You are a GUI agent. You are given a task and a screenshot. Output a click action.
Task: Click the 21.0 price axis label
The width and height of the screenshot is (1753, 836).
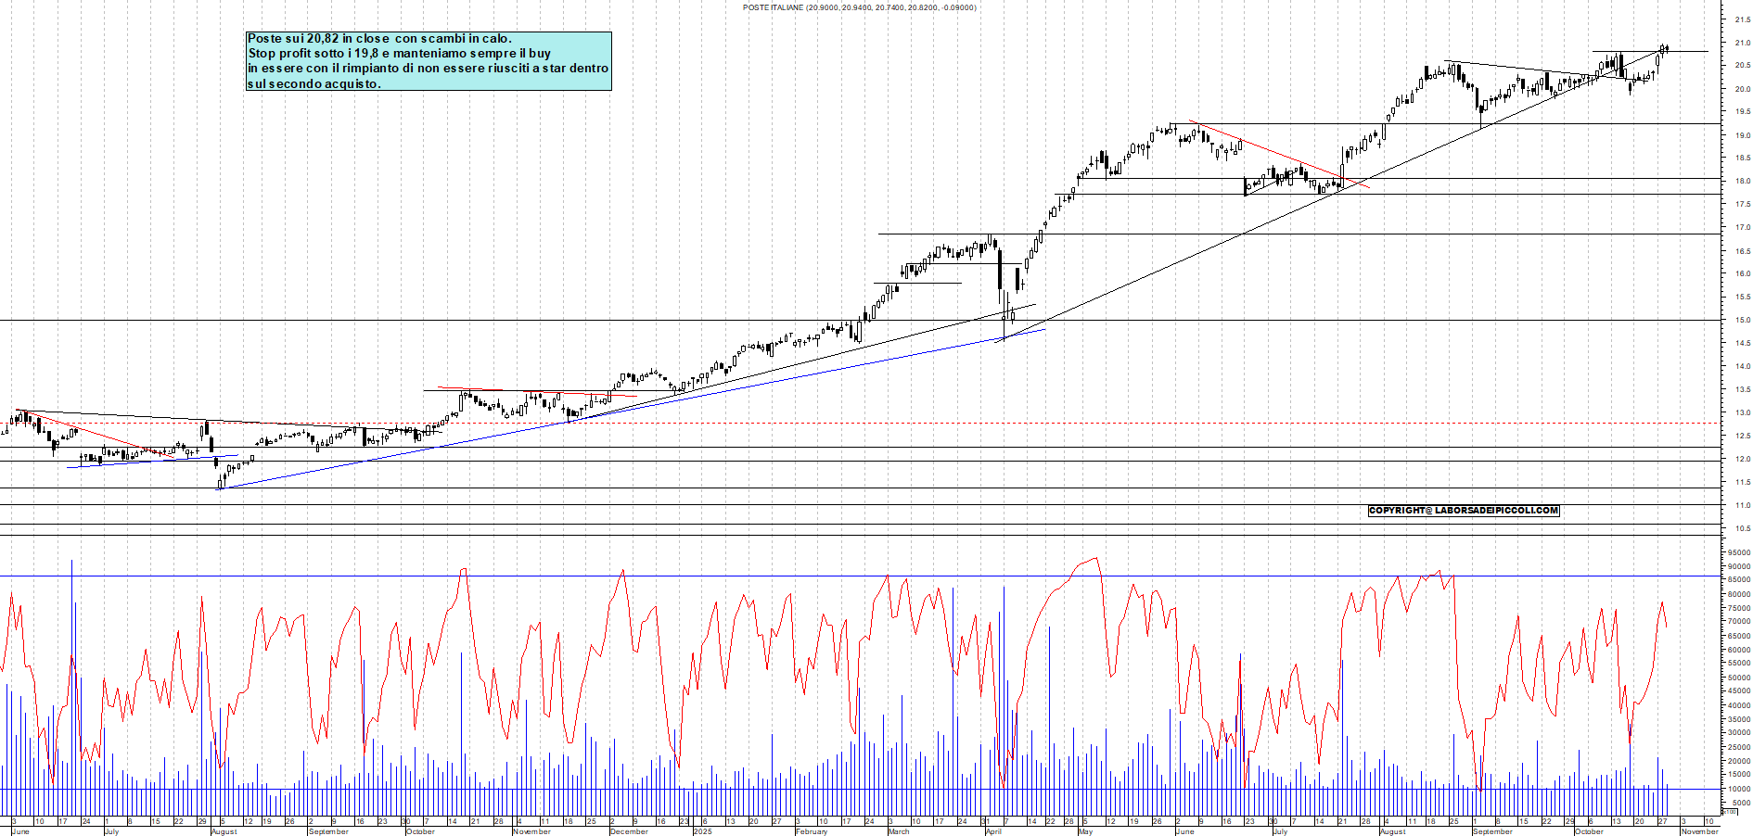pyautogui.click(x=1742, y=43)
